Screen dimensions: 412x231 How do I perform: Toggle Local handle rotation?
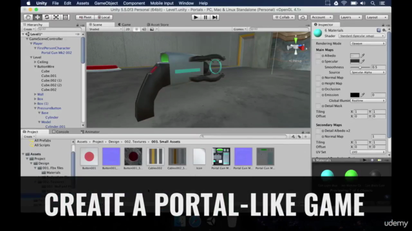104,17
